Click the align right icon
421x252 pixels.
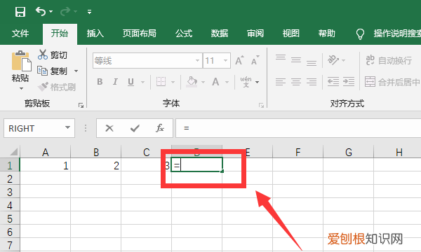(x=312, y=82)
